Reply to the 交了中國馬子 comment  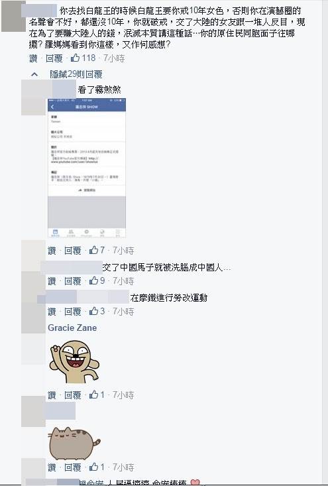pyautogui.click(x=72, y=281)
